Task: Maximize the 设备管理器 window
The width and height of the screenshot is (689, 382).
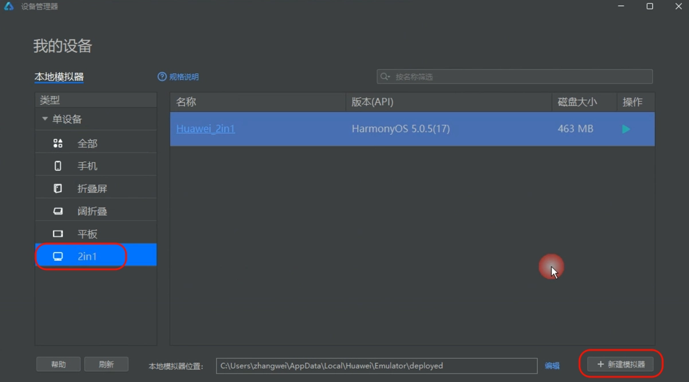Action: [649, 6]
